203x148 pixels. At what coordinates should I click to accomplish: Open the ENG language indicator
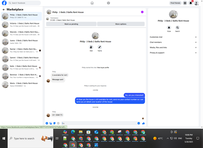tap(180, 138)
